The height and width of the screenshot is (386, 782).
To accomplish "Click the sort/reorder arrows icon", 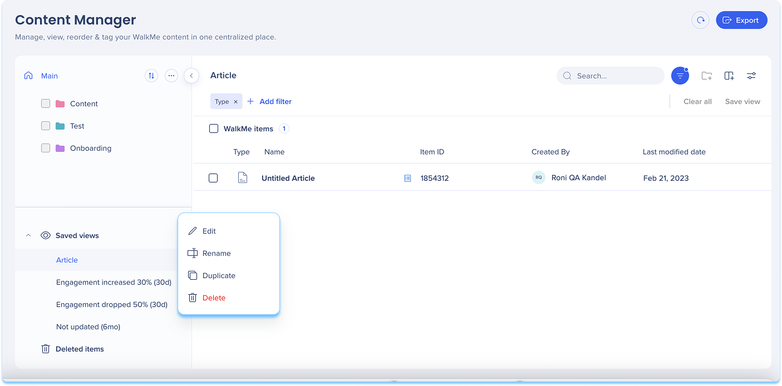I will coord(151,76).
